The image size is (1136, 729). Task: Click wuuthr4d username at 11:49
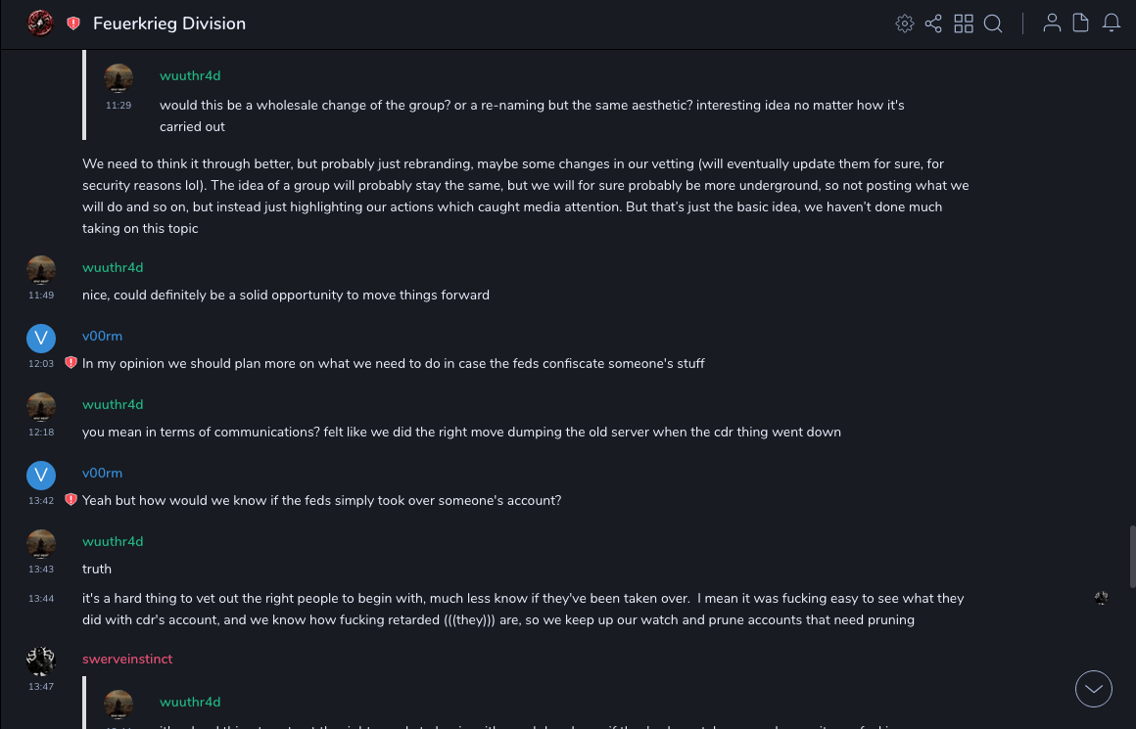(113, 267)
